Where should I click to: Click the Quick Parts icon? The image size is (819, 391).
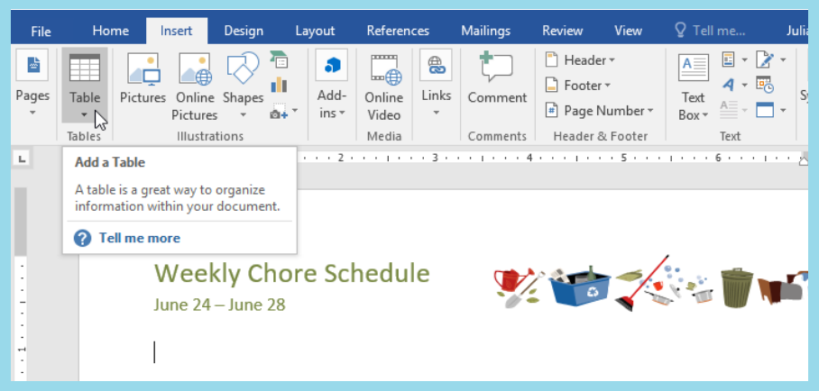729,59
